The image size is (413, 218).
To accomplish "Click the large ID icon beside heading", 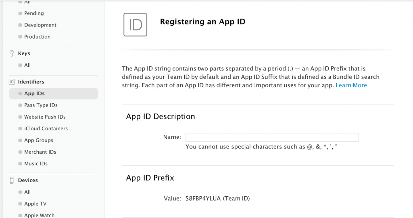I will pyautogui.click(x=135, y=25).
